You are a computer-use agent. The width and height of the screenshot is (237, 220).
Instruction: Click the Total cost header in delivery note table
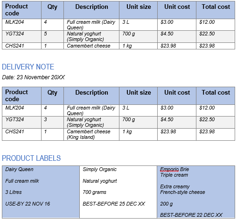(x=216, y=93)
